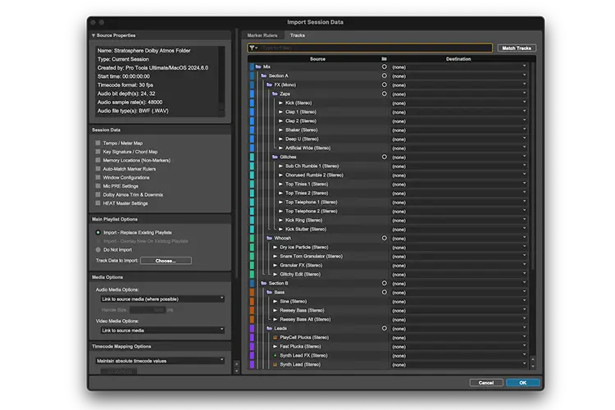
Task: Click Choose... for Track Data to Import
Action: click(166, 261)
